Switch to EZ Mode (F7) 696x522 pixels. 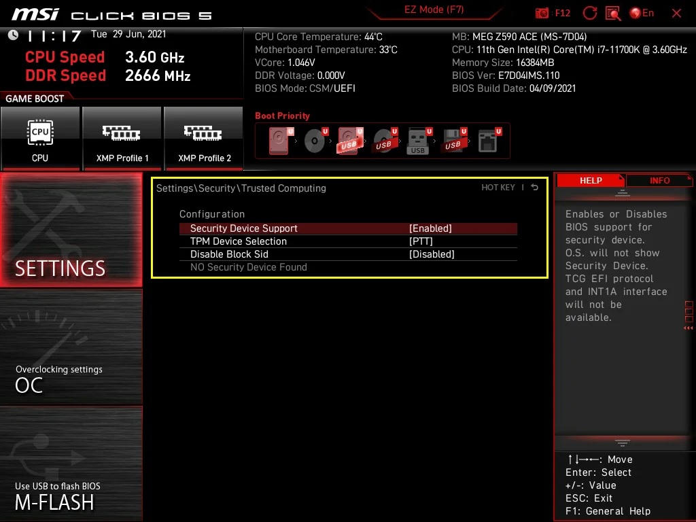(434, 10)
